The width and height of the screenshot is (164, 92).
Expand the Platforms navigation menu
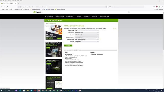point(49,16)
